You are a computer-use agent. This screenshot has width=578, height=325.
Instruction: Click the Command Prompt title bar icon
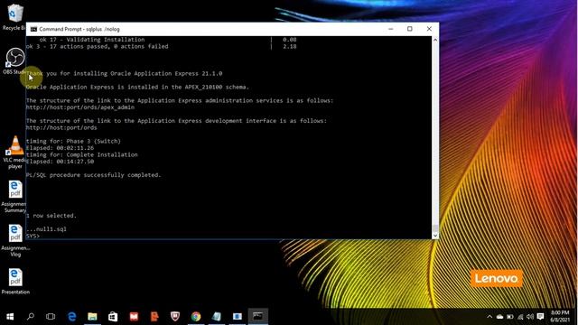click(33, 29)
